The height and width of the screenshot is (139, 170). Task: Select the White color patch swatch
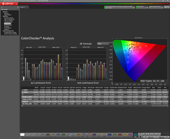pos(22,135)
